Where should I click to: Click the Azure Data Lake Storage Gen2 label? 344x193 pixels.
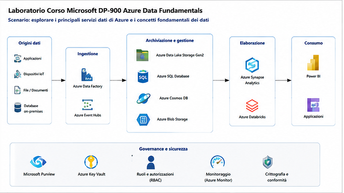pyautogui.click(x=180, y=55)
